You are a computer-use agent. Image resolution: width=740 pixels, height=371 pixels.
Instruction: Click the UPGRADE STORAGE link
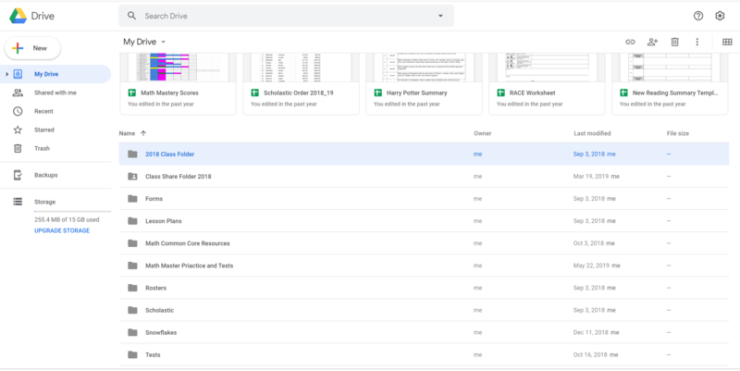62,230
